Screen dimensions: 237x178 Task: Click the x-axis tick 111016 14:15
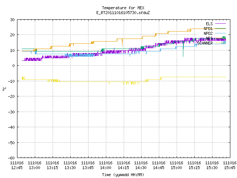[x=123, y=165]
